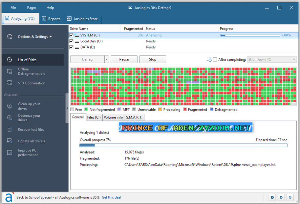Open the Defrag button dropdown arrow
The width and height of the screenshot is (300, 204).
tap(107, 59)
